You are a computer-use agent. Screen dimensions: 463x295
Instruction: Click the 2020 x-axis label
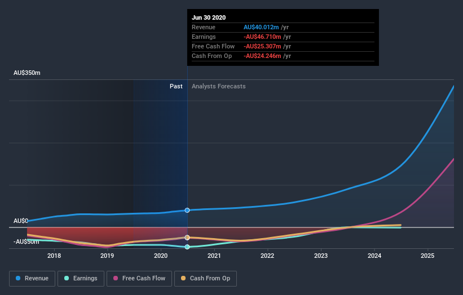pos(161,256)
